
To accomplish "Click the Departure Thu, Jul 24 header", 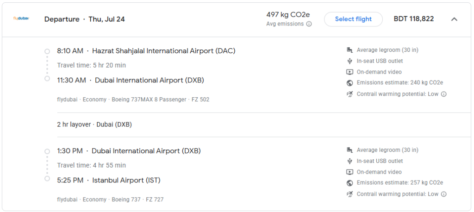I will coord(84,19).
